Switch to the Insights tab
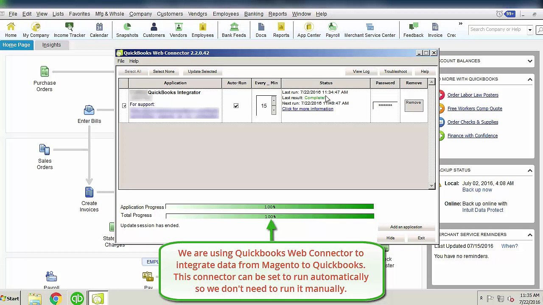The height and width of the screenshot is (305, 543). point(51,45)
